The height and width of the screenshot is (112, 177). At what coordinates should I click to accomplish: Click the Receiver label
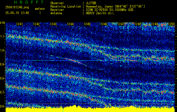coord(57,10)
